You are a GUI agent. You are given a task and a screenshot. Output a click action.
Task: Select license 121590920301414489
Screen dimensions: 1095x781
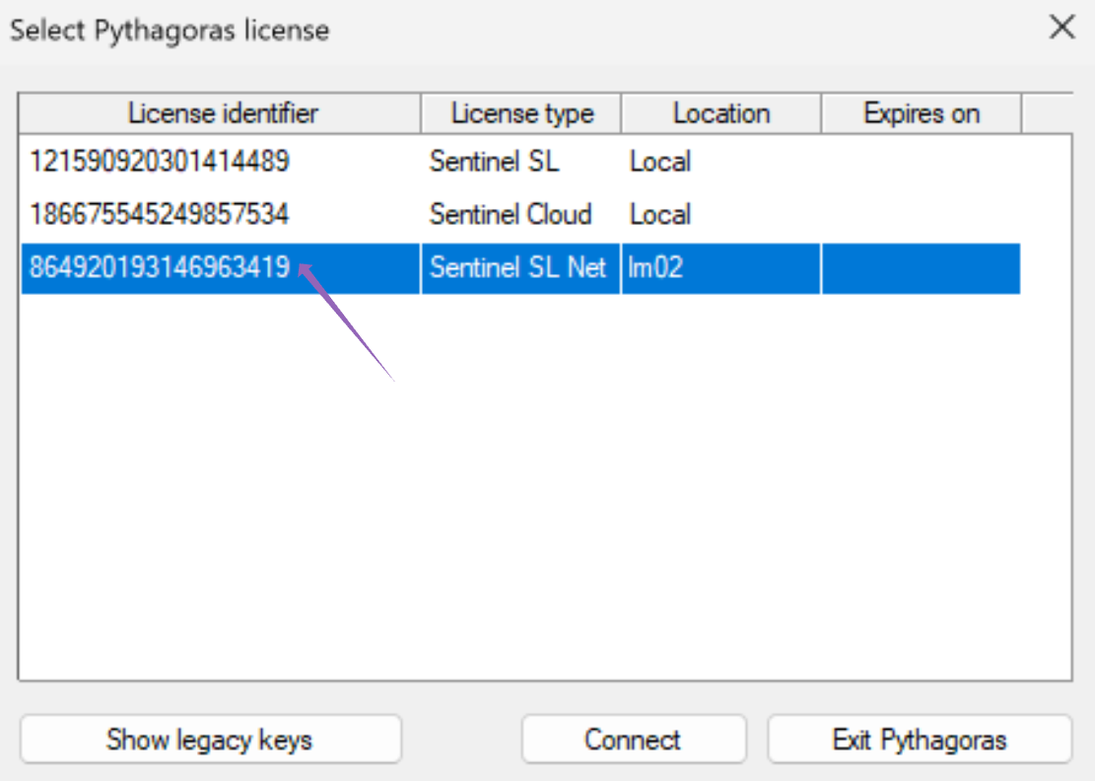(x=160, y=162)
